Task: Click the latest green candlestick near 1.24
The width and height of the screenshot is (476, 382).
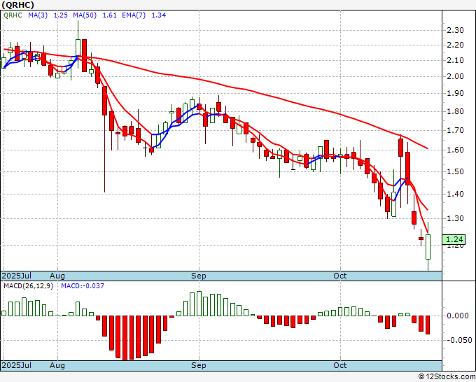Action: (428, 247)
